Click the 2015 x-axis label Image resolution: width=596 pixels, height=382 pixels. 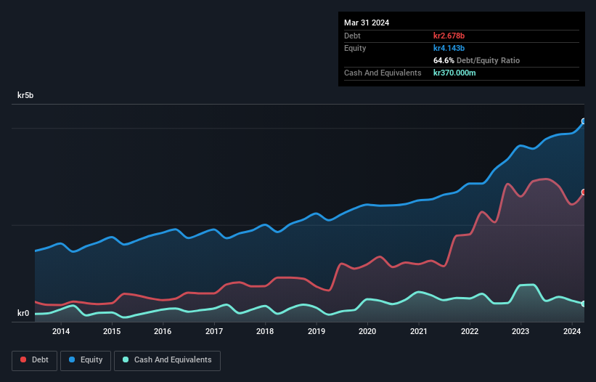point(112,331)
